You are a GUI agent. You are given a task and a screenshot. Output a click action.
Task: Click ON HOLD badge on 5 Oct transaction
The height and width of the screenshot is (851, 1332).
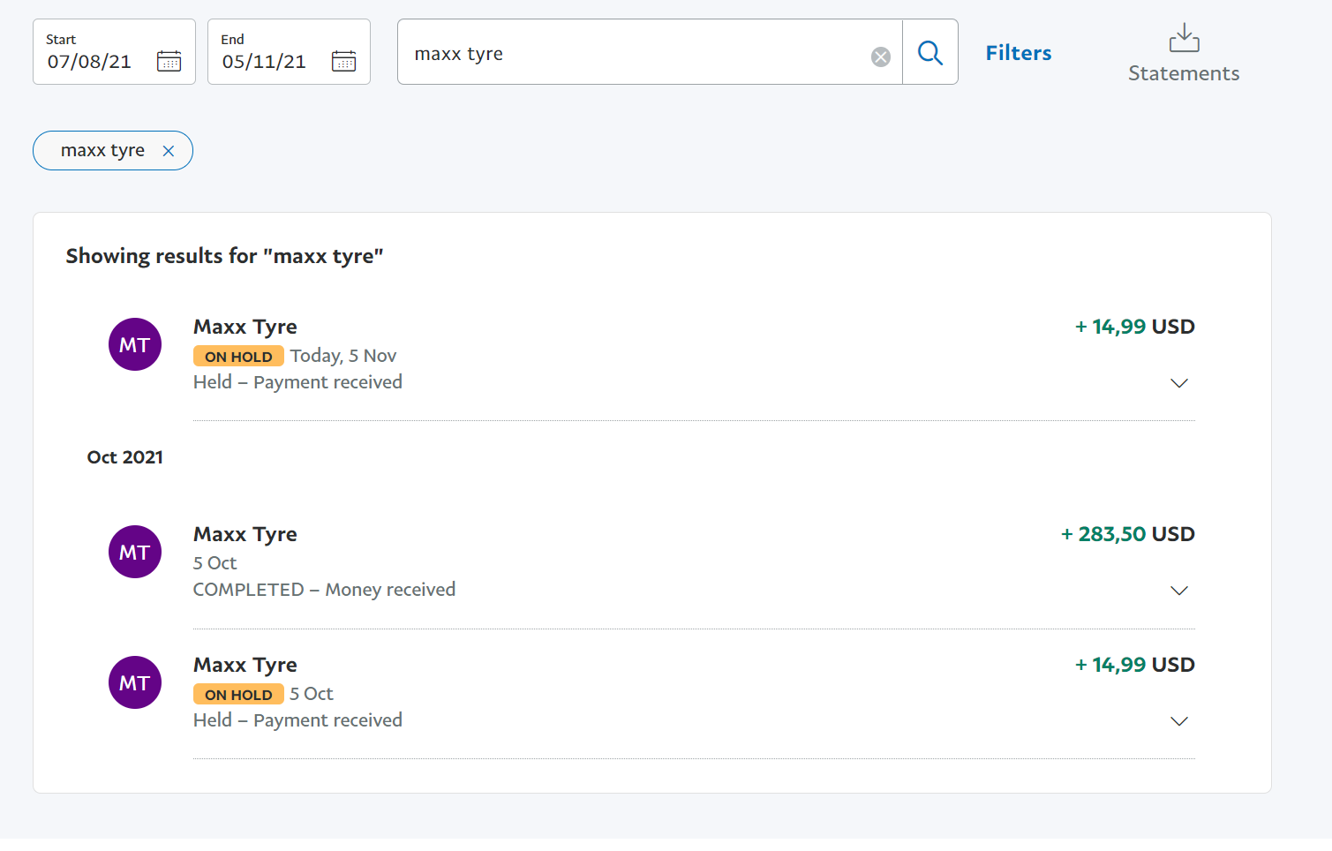(238, 694)
